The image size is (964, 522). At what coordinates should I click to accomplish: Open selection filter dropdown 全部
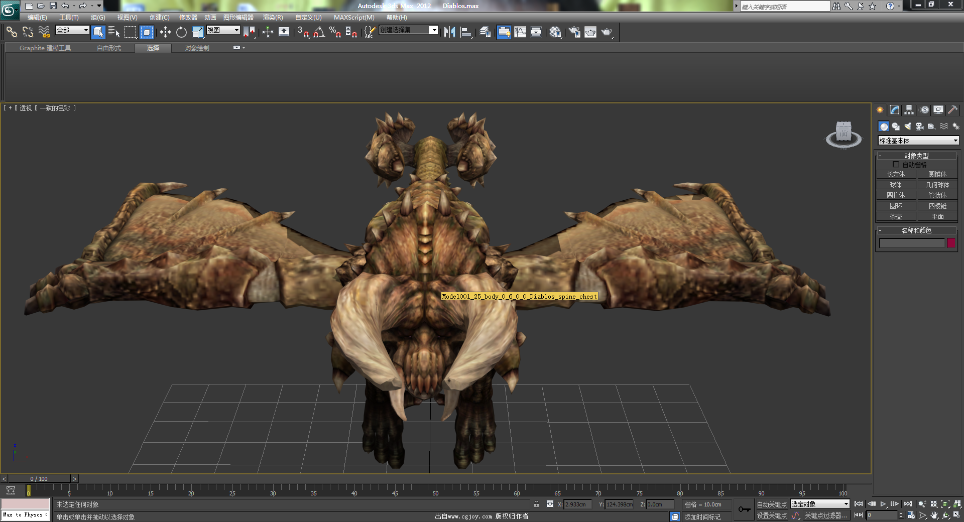[x=72, y=30]
